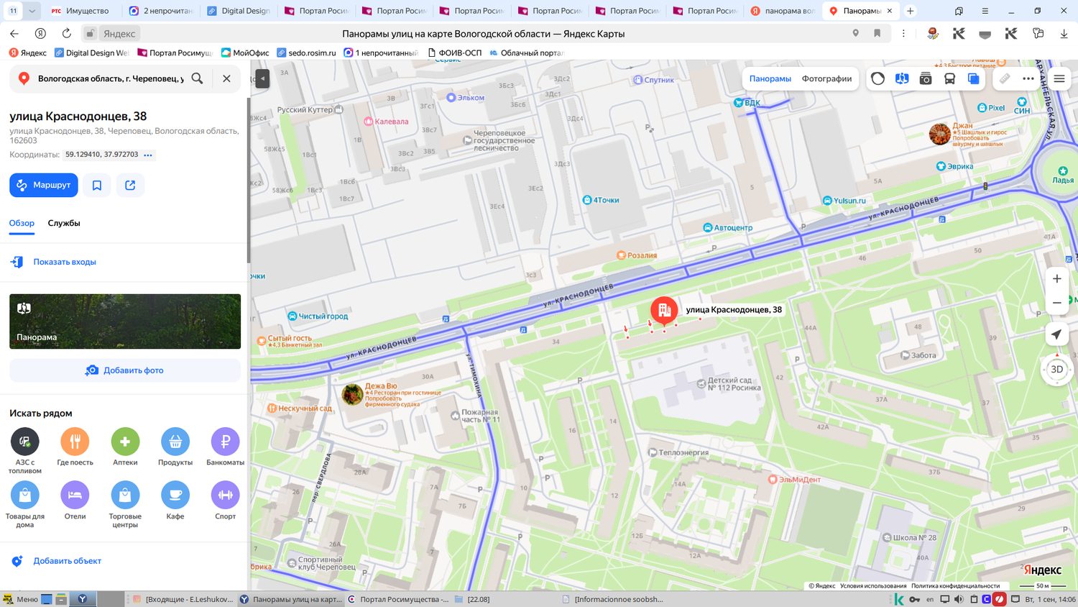Bookmark улица Краснодонцев, 38 in the side panel
The width and height of the screenshot is (1078, 607).
coord(97,185)
